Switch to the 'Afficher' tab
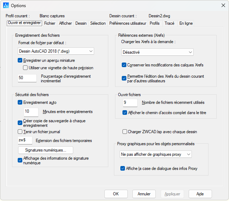Screen dimensions: 229x201 pyautogui.click(x=65, y=23)
